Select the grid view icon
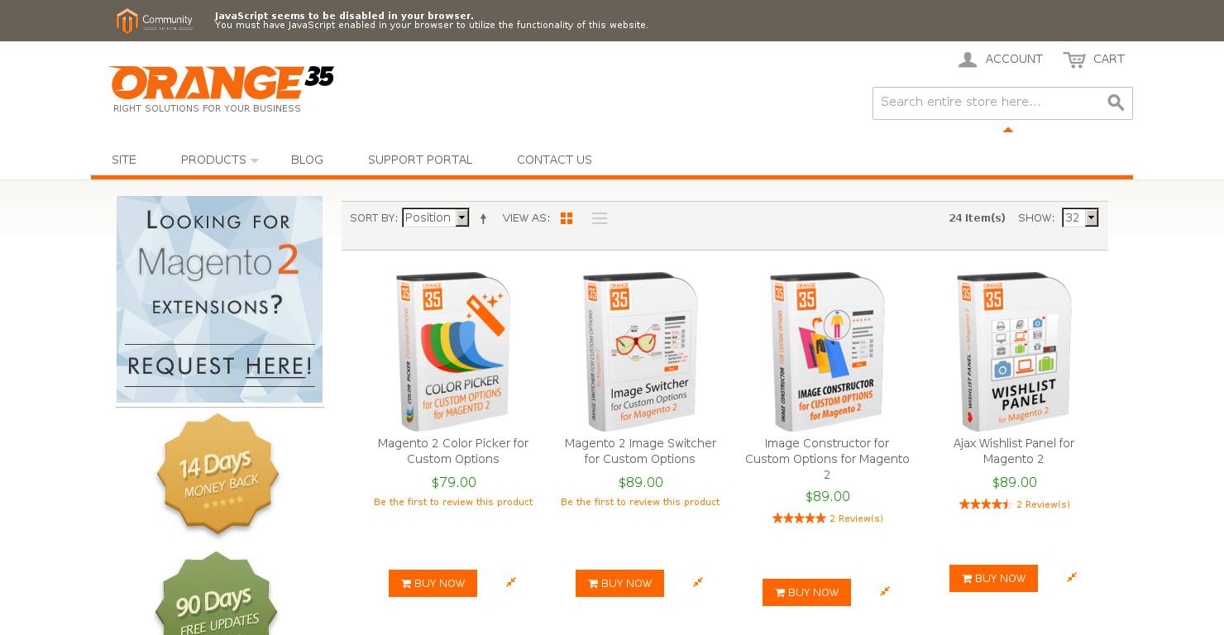The width and height of the screenshot is (1224, 635). 567,218
